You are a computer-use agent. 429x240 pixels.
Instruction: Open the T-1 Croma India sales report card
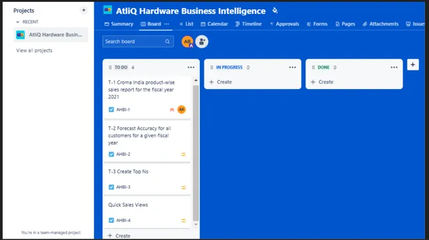(x=147, y=98)
